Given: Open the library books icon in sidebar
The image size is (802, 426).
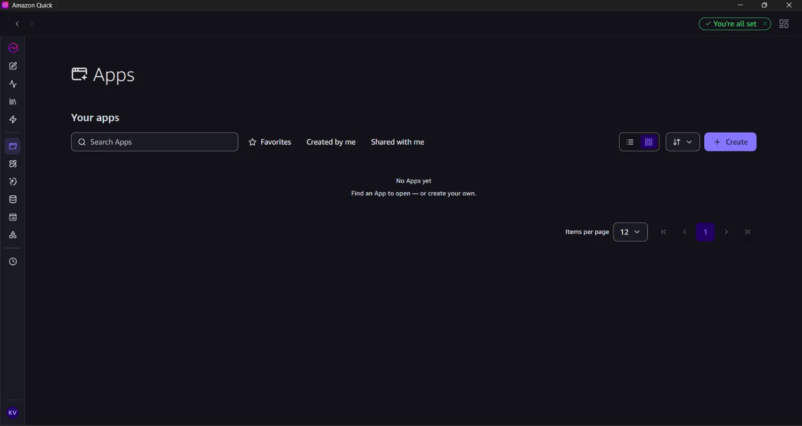Looking at the screenshot, I should 13,102.
